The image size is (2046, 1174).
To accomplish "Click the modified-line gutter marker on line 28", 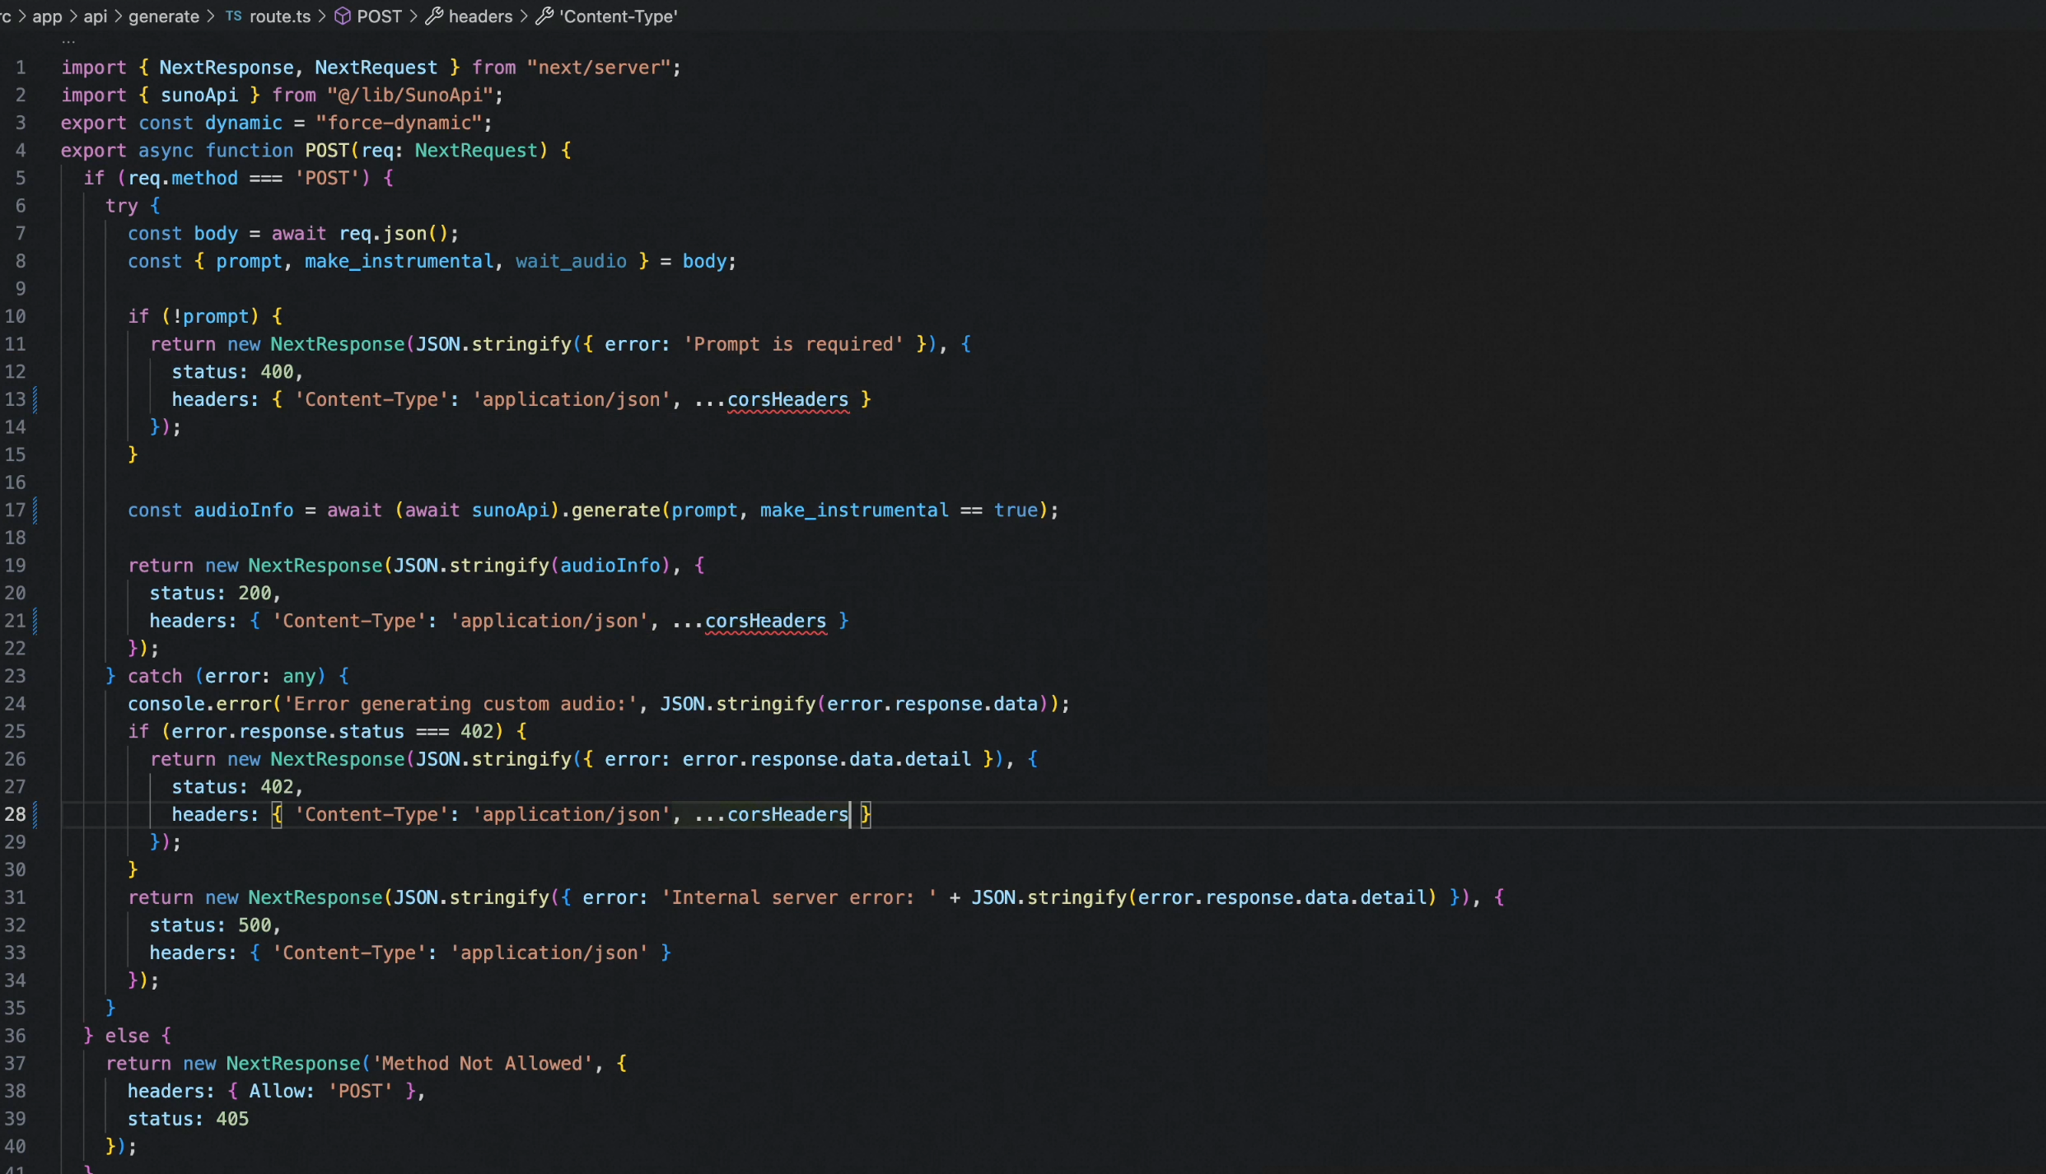I will (x=35, y=814).
